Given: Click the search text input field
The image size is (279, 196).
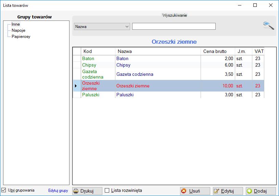Looking at the screenshot, I should (174, 26).
